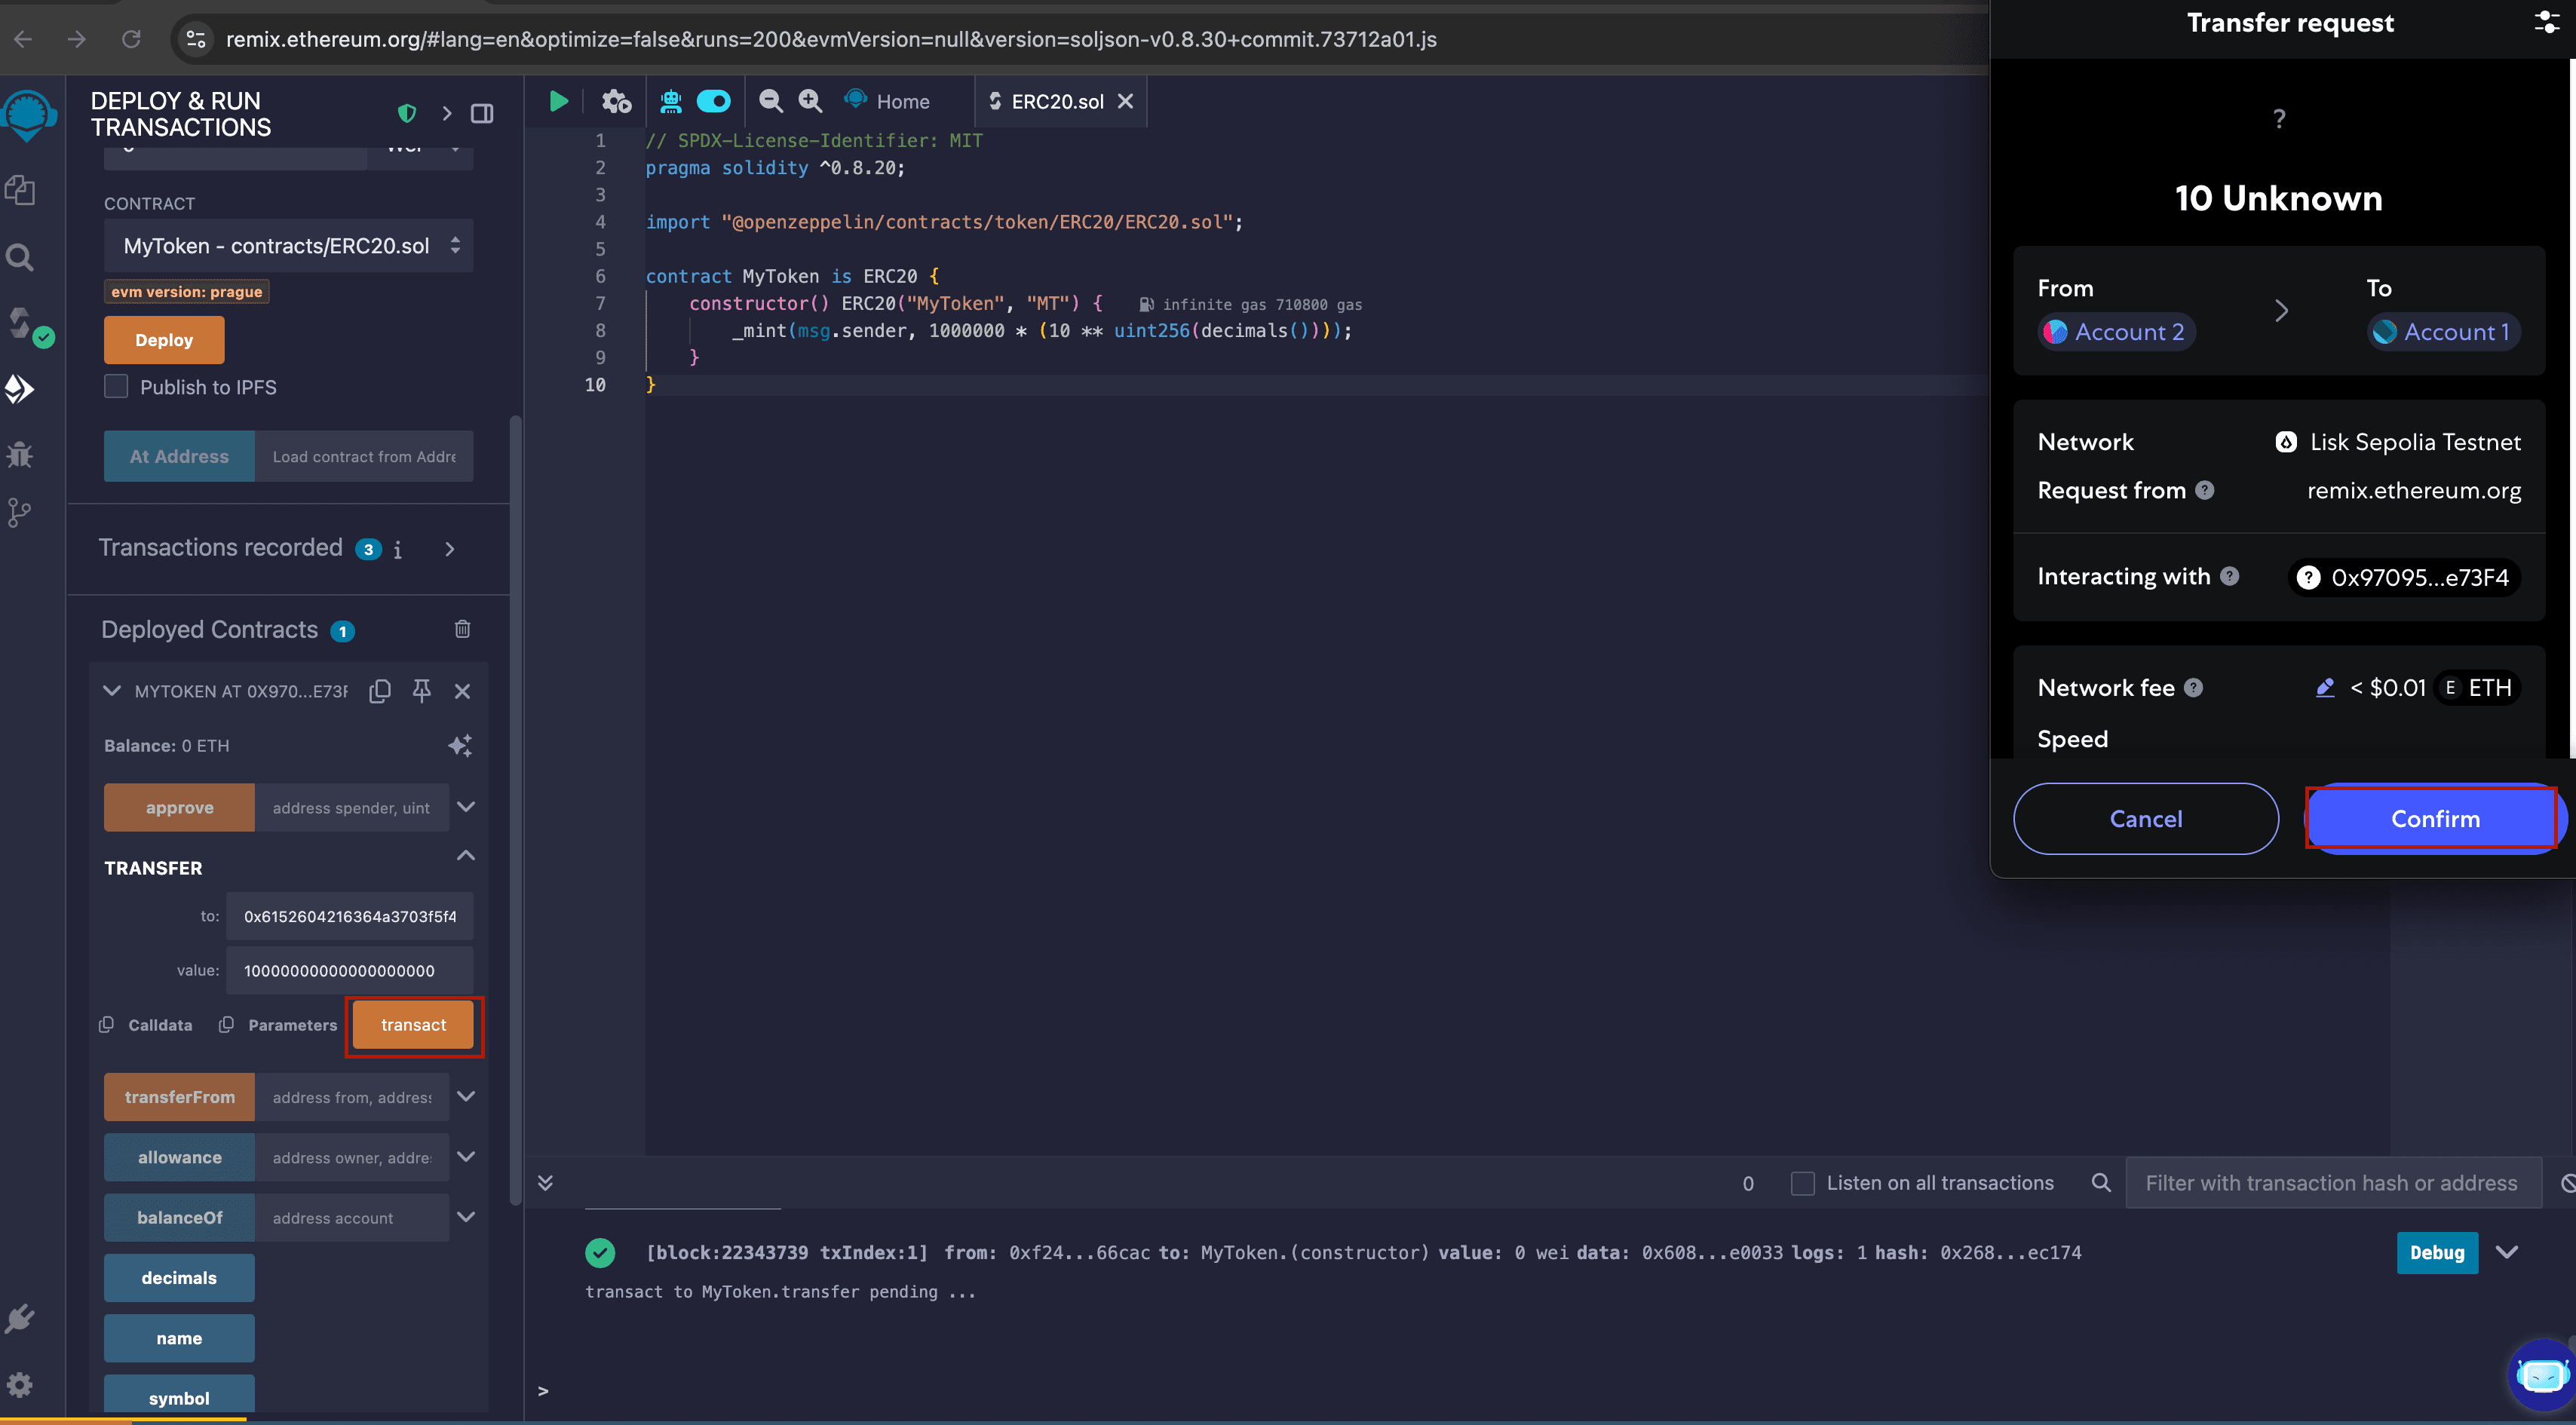Viewport: 2576px width, 1425px height.
Task: Toggle the side panel layout icon
Action: [482, 113]
